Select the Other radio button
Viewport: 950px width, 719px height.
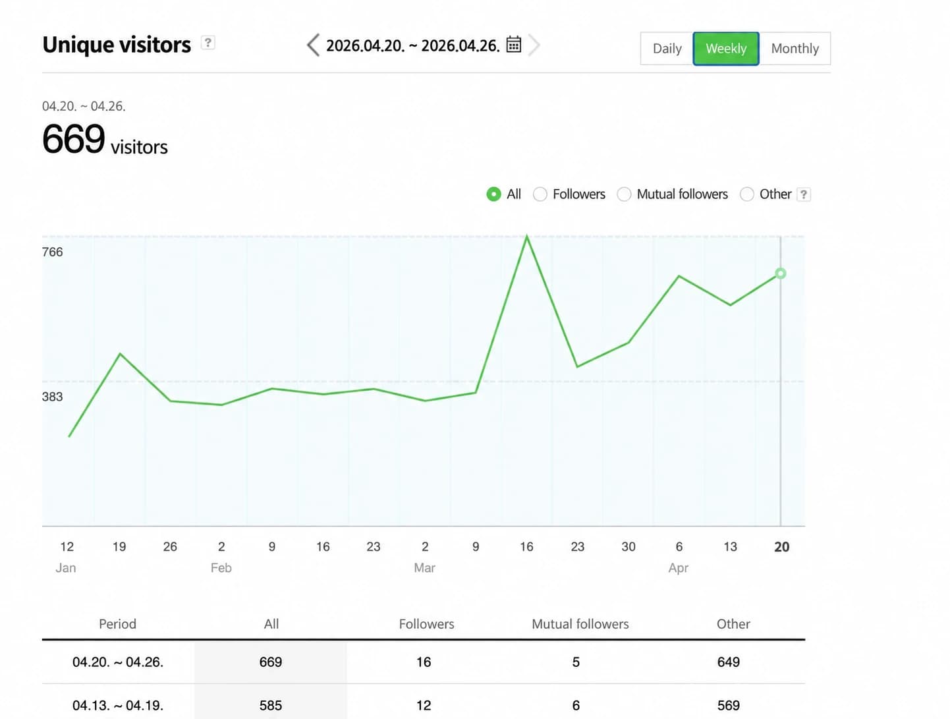746,194
